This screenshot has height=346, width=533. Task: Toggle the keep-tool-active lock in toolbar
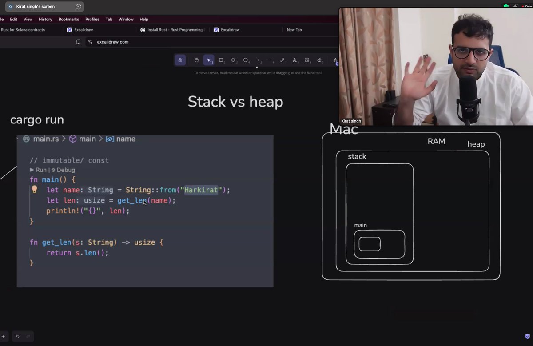tap(180, 60)
